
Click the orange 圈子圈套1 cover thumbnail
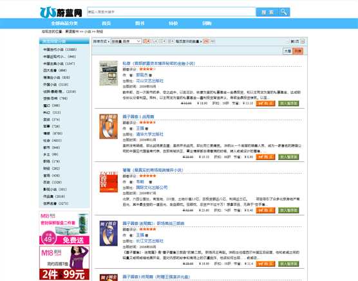108,127
